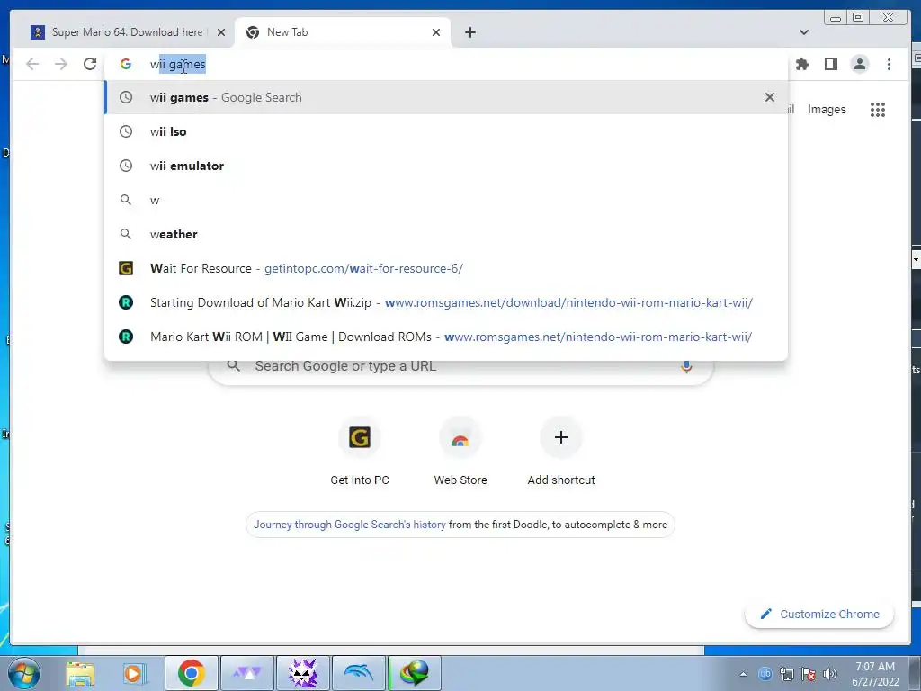Open the Internet Download Manager taskbar icon
The width and height of the screenshot is (921, 691).
(414, 673)
